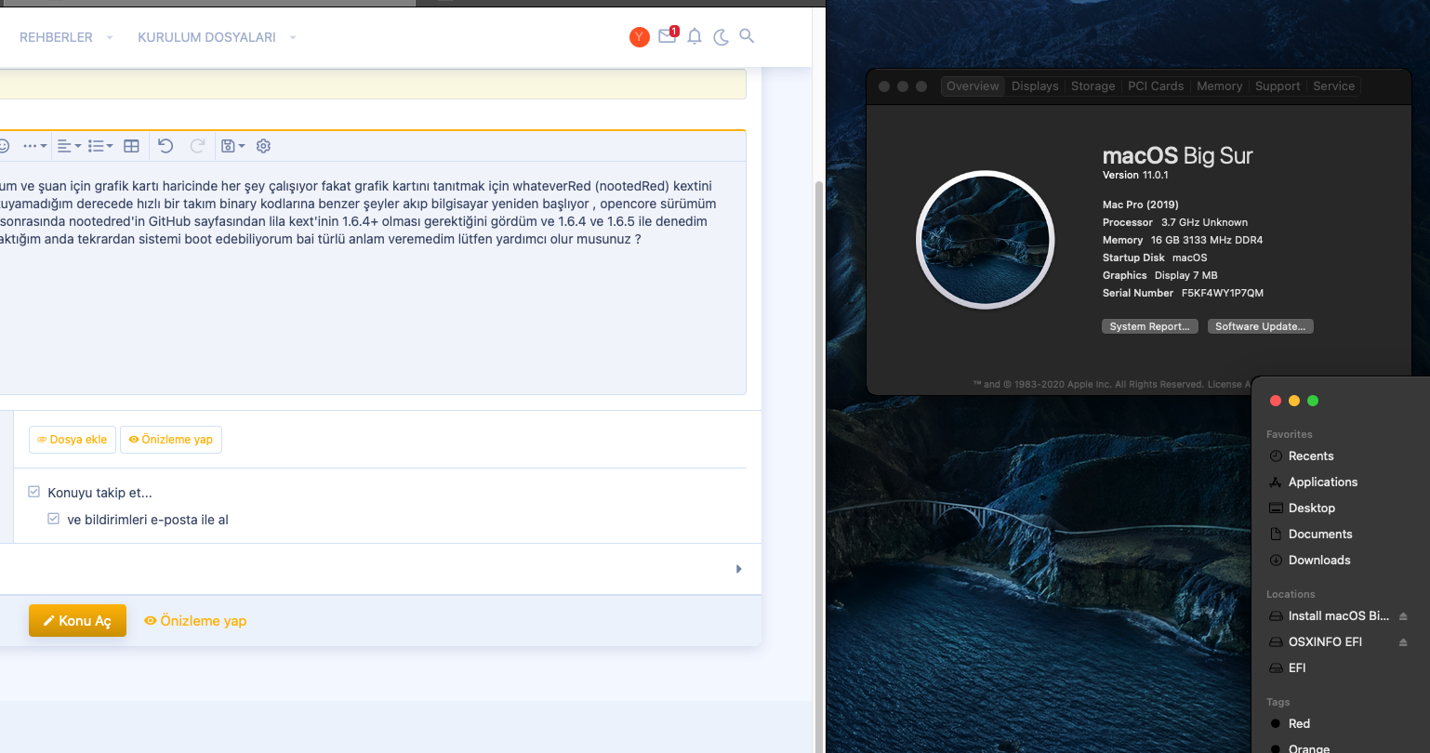Screen dimensions: 1430x753
Task: Open the notifications bell icon
Action: (695, 36)
